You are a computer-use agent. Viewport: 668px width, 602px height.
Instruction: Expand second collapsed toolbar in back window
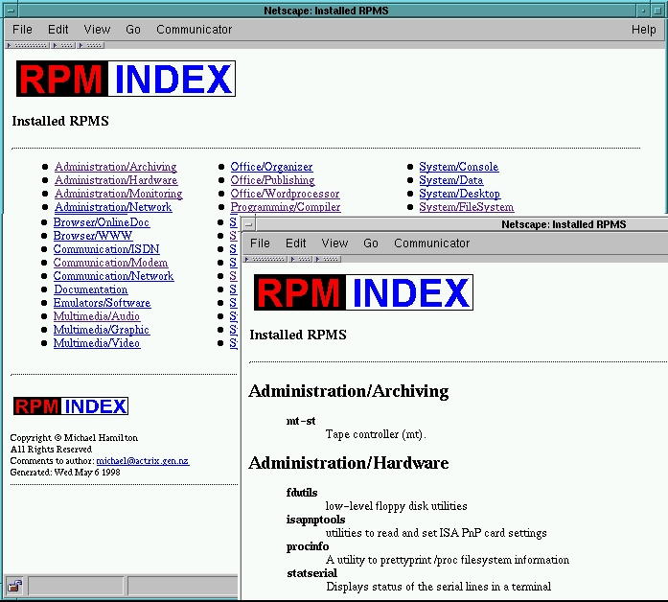coord(62,45)
